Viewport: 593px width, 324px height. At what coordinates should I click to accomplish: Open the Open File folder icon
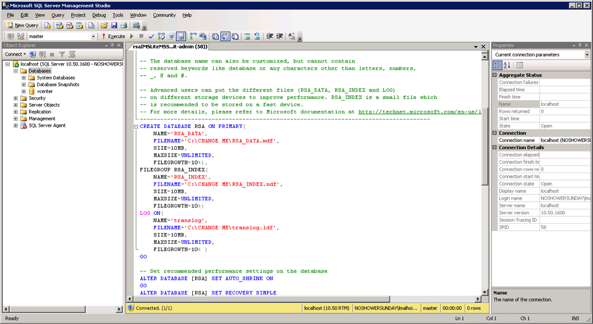click(104, 25)
